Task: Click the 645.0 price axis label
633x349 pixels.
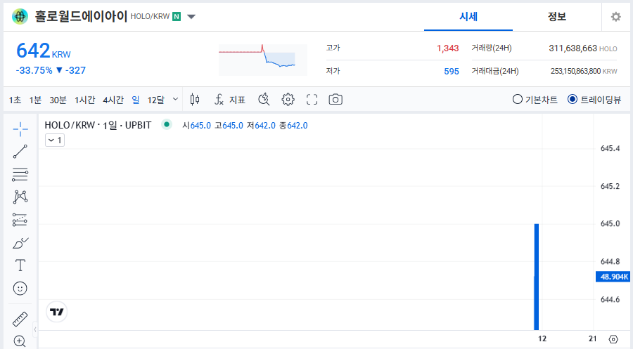Action: pyautogui.click(x=610, y=224)
